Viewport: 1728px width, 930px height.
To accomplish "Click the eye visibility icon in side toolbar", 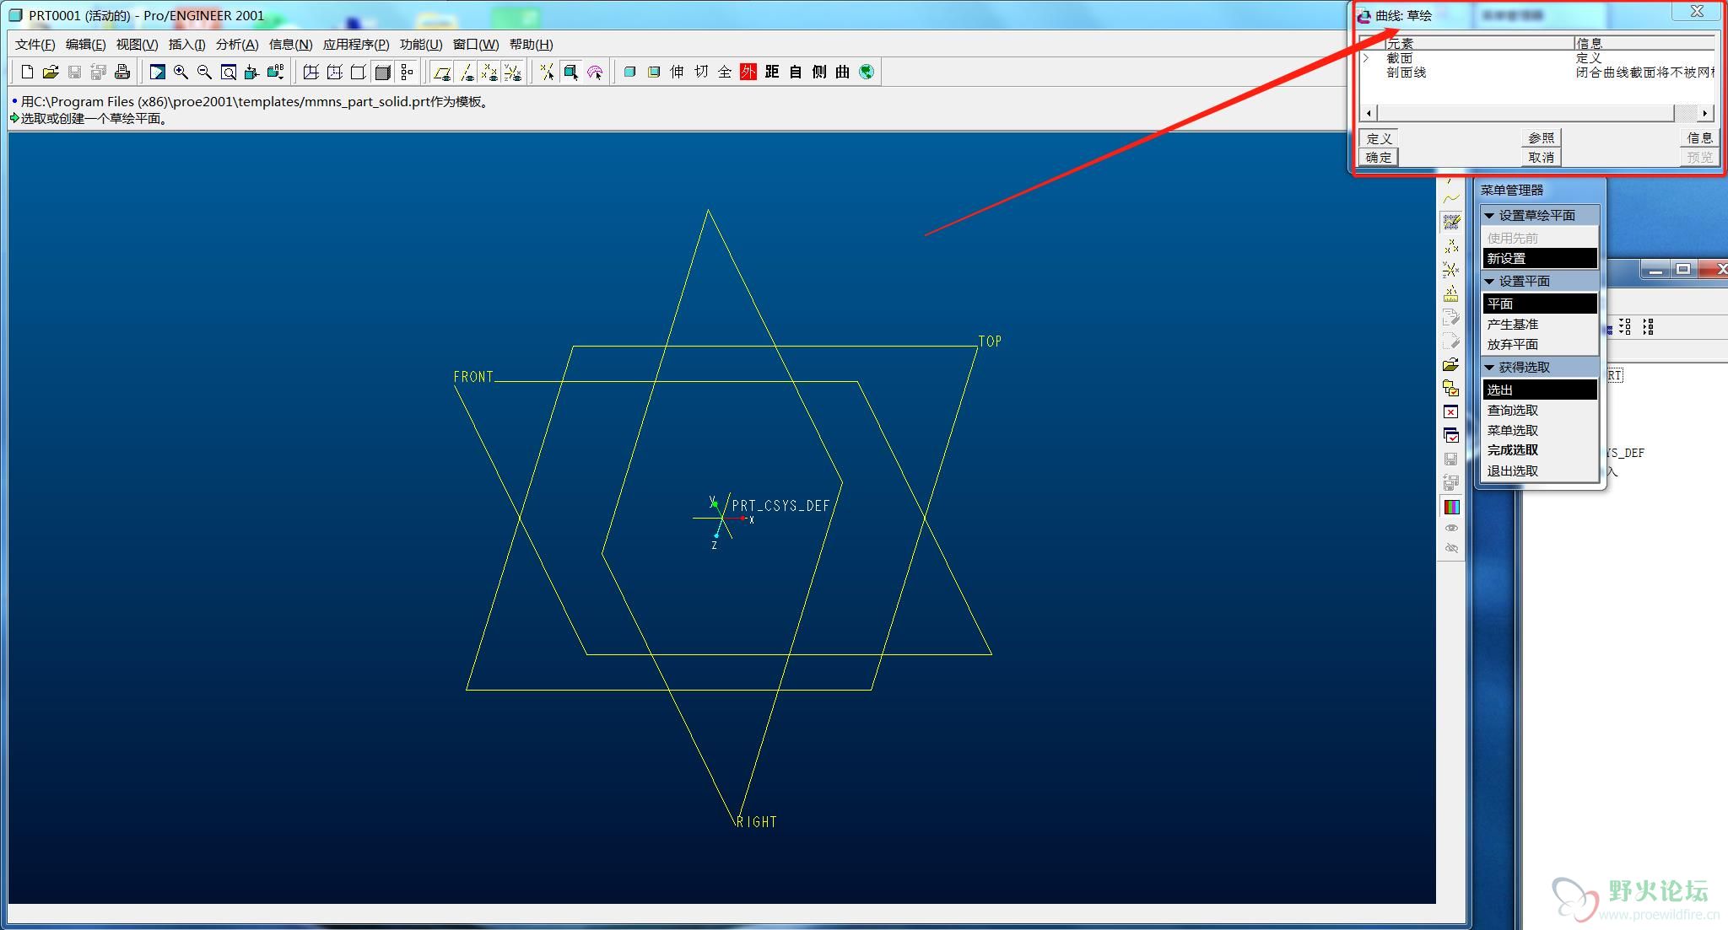I will coord(1451,528).
